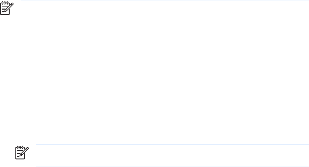Click the written lines on the lower notepad icon
This screenshot has width=309, height=167.
pos(19,154)
